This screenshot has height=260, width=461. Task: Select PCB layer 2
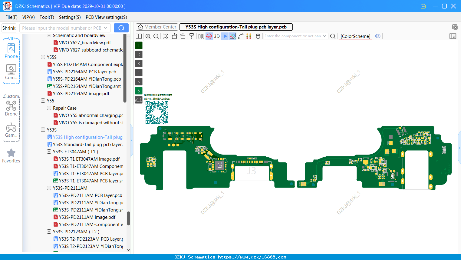coord(139,55)
